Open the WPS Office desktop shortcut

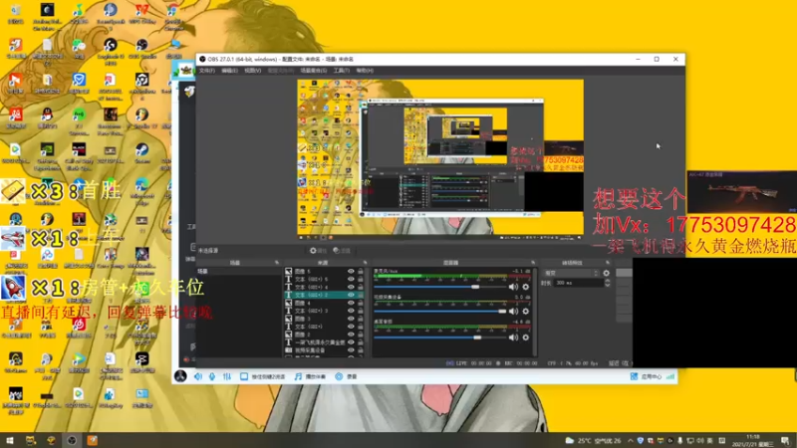point(141,14)
